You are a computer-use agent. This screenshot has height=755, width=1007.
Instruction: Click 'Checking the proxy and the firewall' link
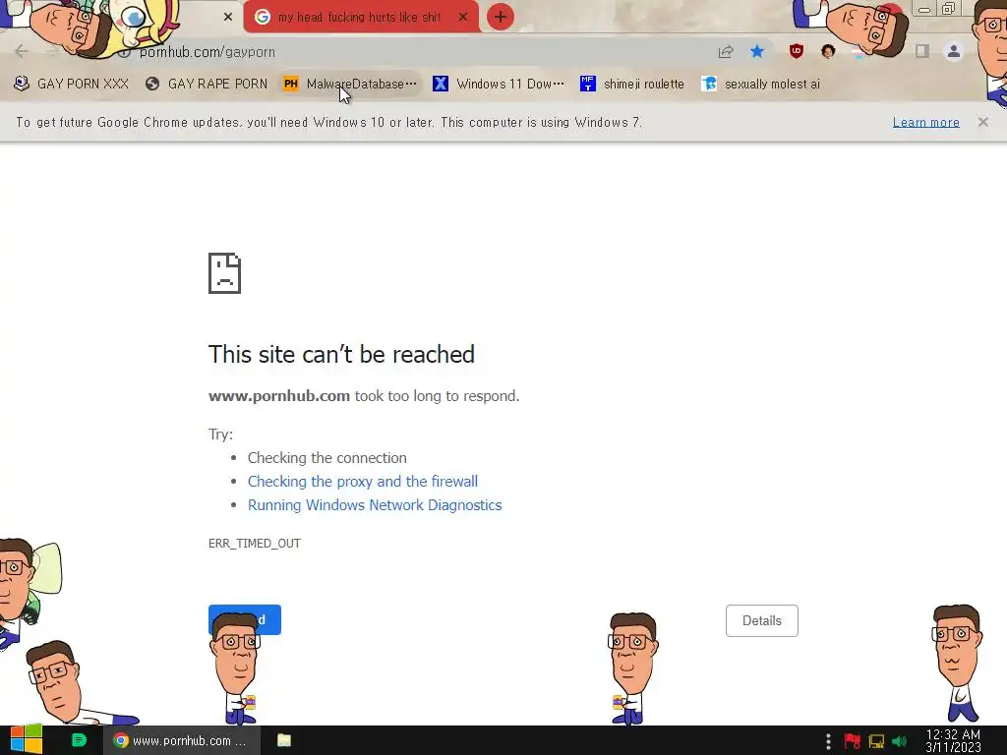[363, 482]
